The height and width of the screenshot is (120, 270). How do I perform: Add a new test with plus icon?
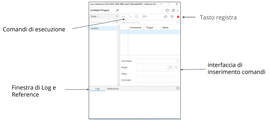tap(117, 17)
